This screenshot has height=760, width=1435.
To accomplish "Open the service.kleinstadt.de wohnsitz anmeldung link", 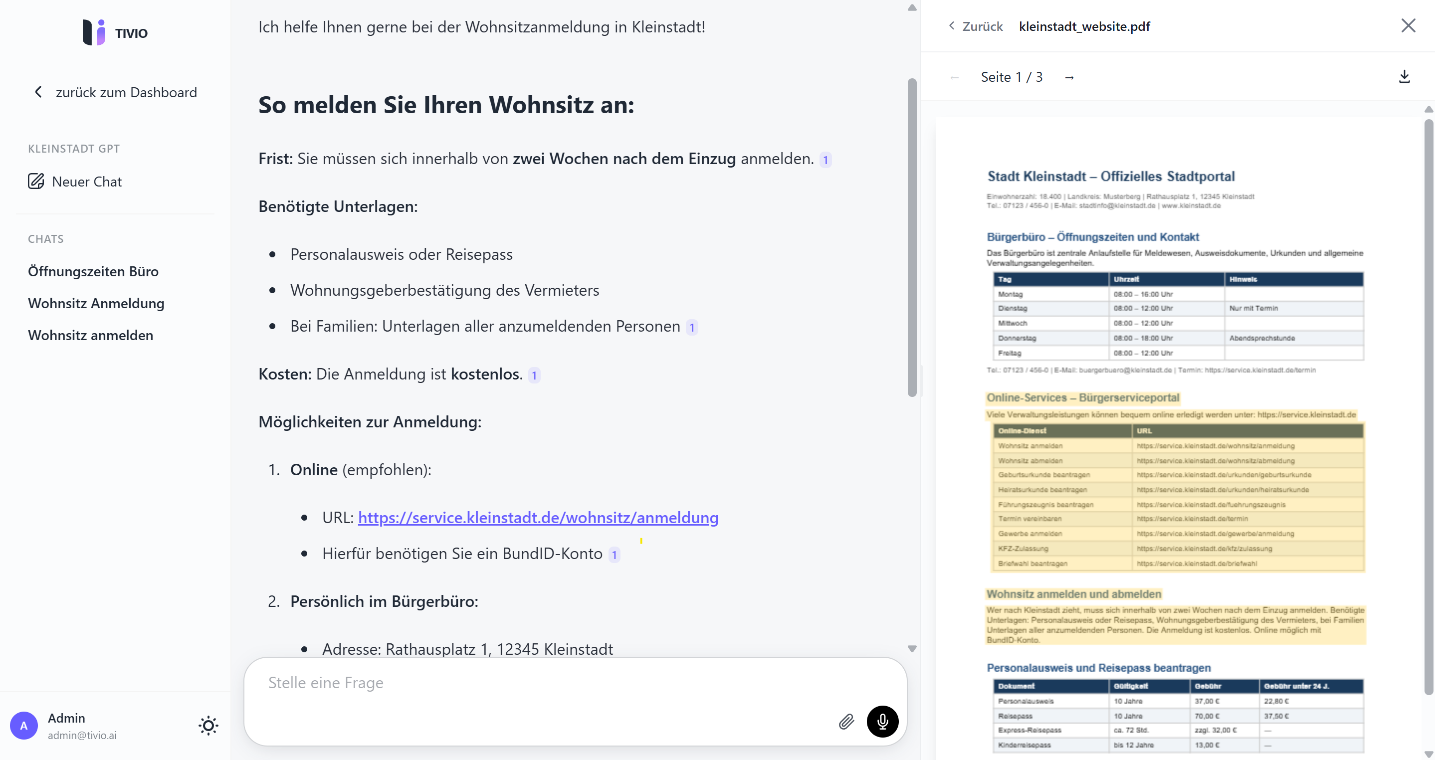I will click(538, 518).
